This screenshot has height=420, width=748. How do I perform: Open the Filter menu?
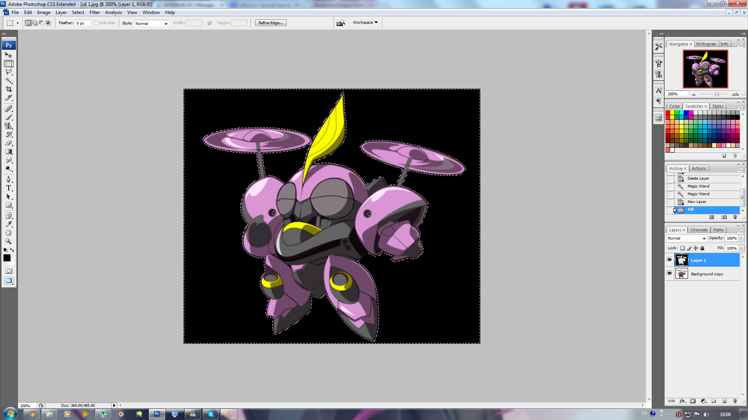click(x=95, y=12)
